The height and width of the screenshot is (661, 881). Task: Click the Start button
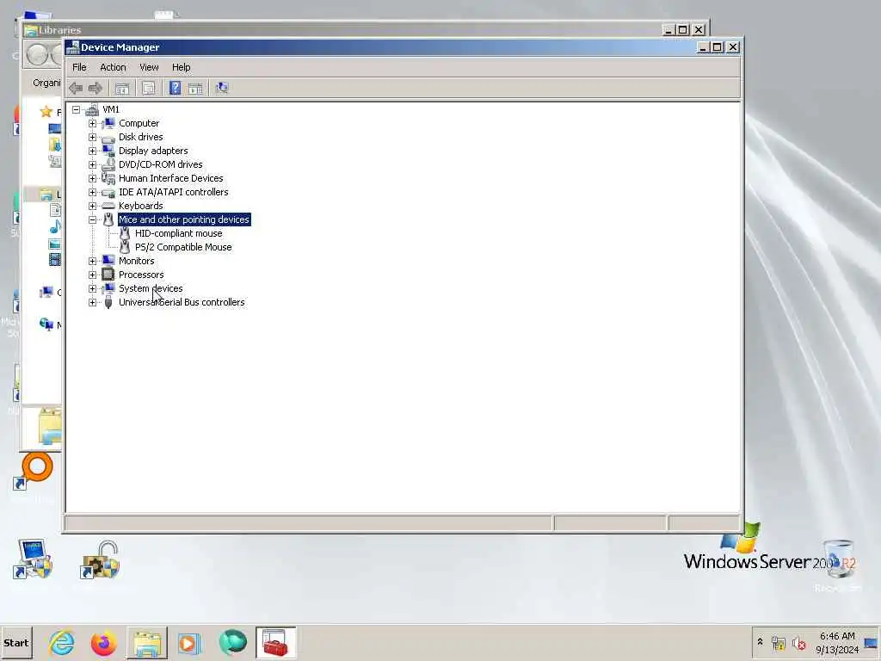coord(16,643)
